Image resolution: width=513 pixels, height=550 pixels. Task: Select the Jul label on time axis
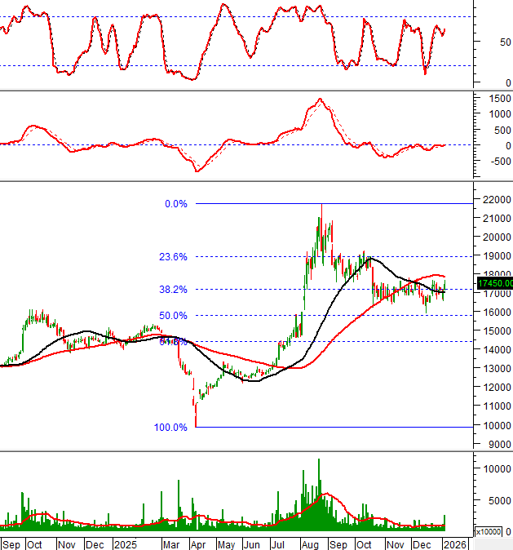(x=280, y=543)
